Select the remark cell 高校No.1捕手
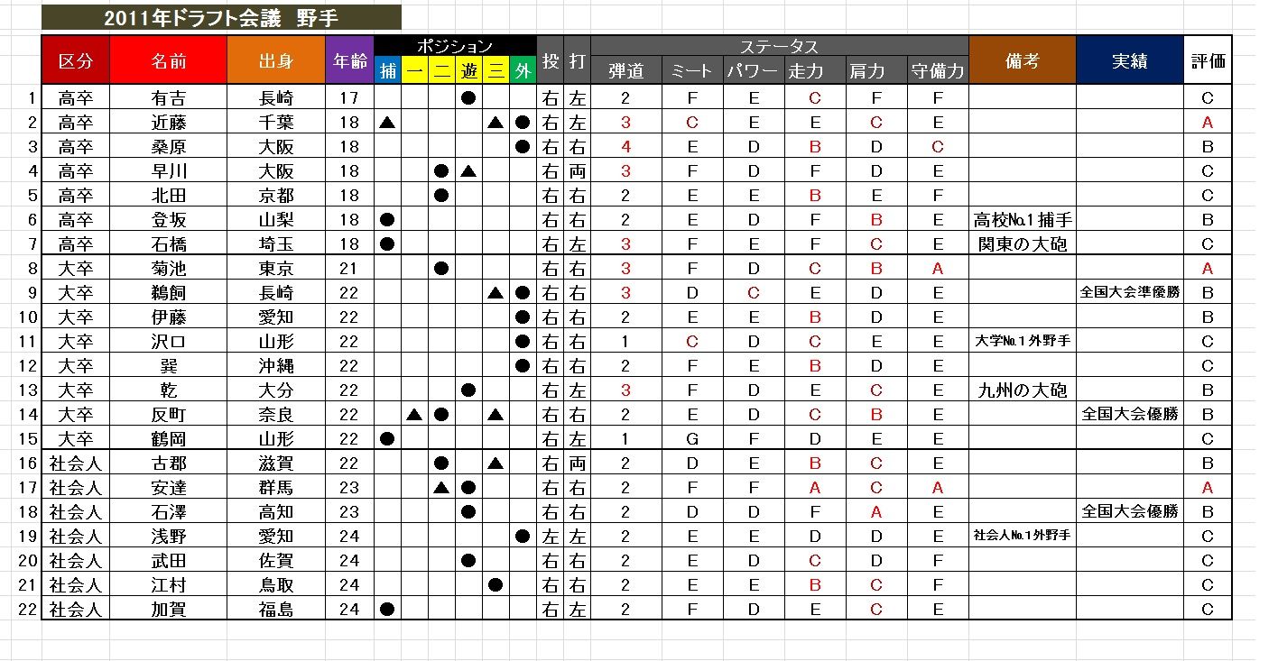 [1022, 220]
